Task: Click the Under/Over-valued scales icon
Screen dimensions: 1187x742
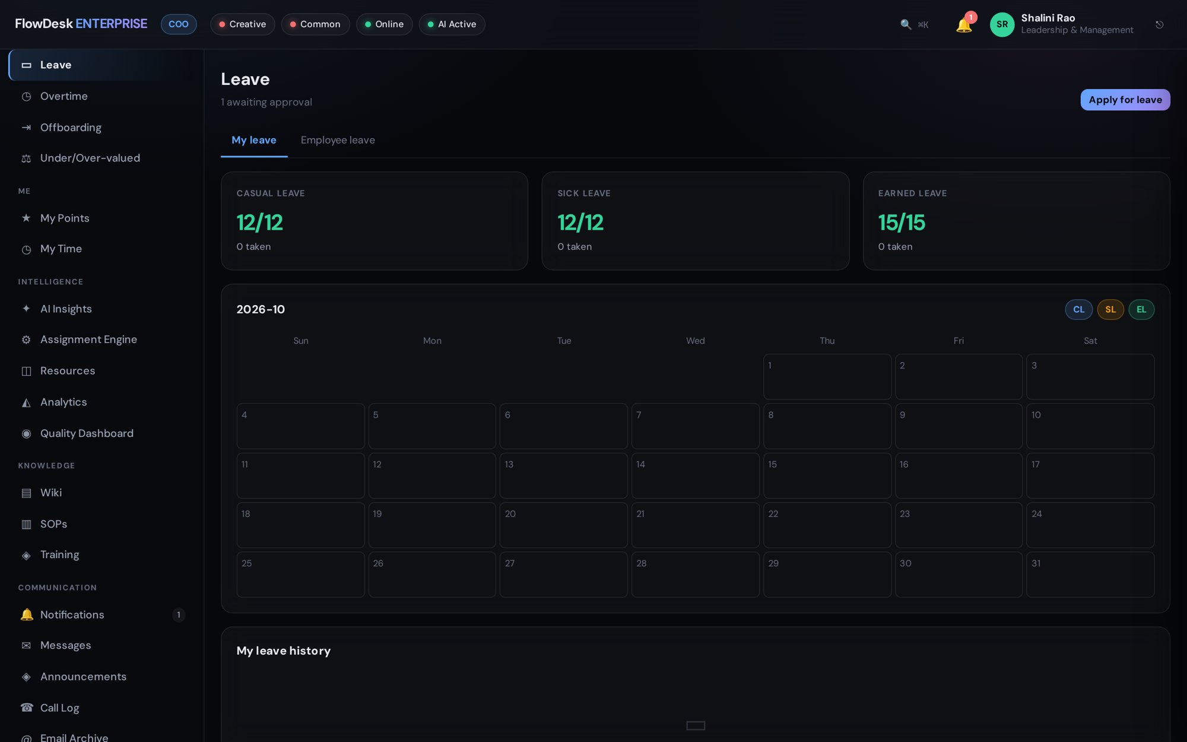Action: 26,158
